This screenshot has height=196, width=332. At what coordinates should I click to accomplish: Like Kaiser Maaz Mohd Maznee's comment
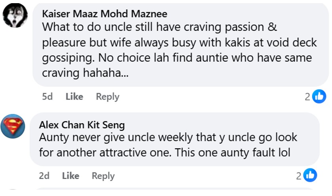[74, 96]
